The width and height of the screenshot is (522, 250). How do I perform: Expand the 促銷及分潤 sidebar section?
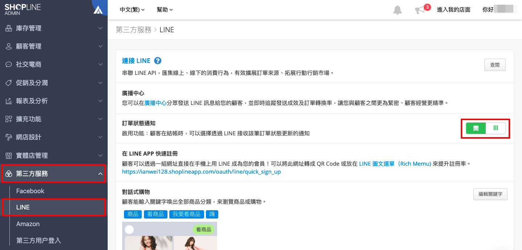[x=54, y=83]
